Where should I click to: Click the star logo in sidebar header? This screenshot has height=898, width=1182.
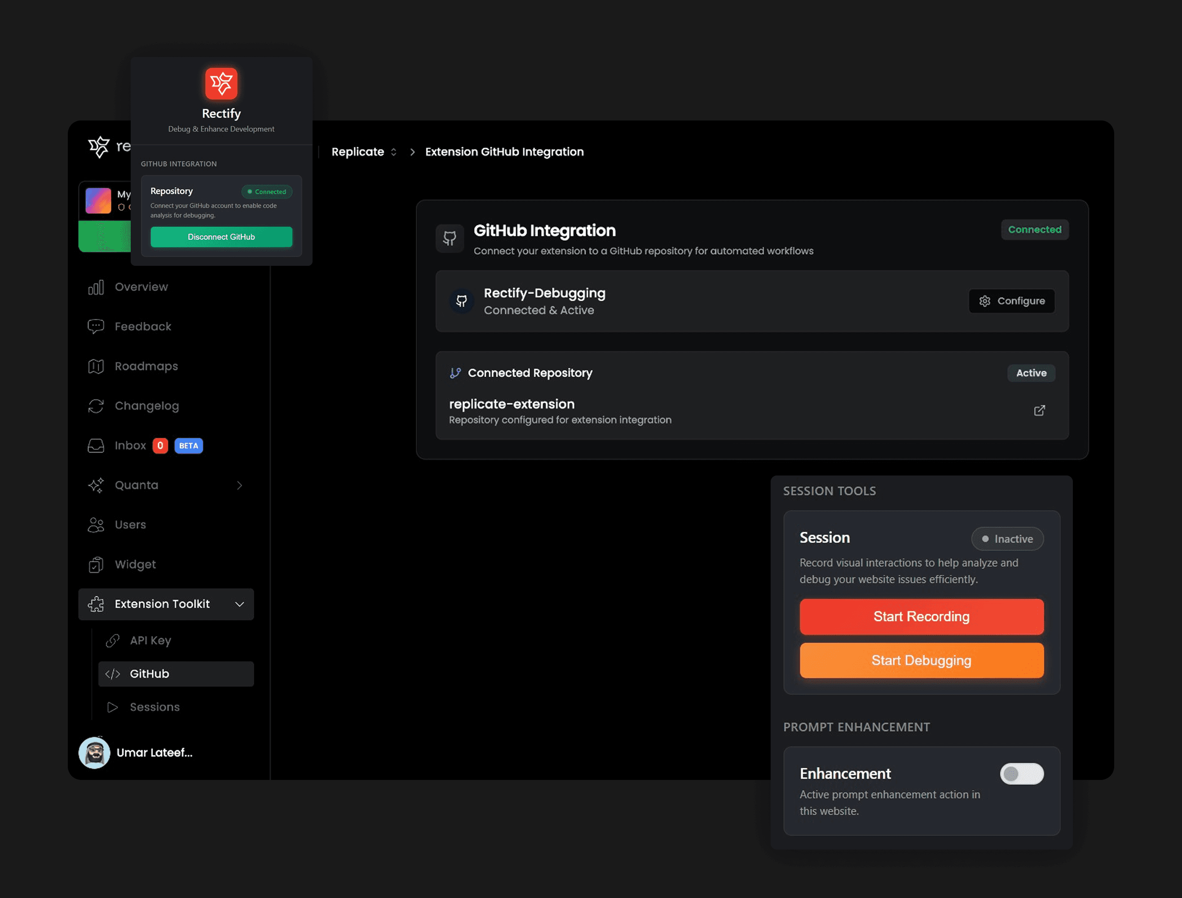[99, 146]
